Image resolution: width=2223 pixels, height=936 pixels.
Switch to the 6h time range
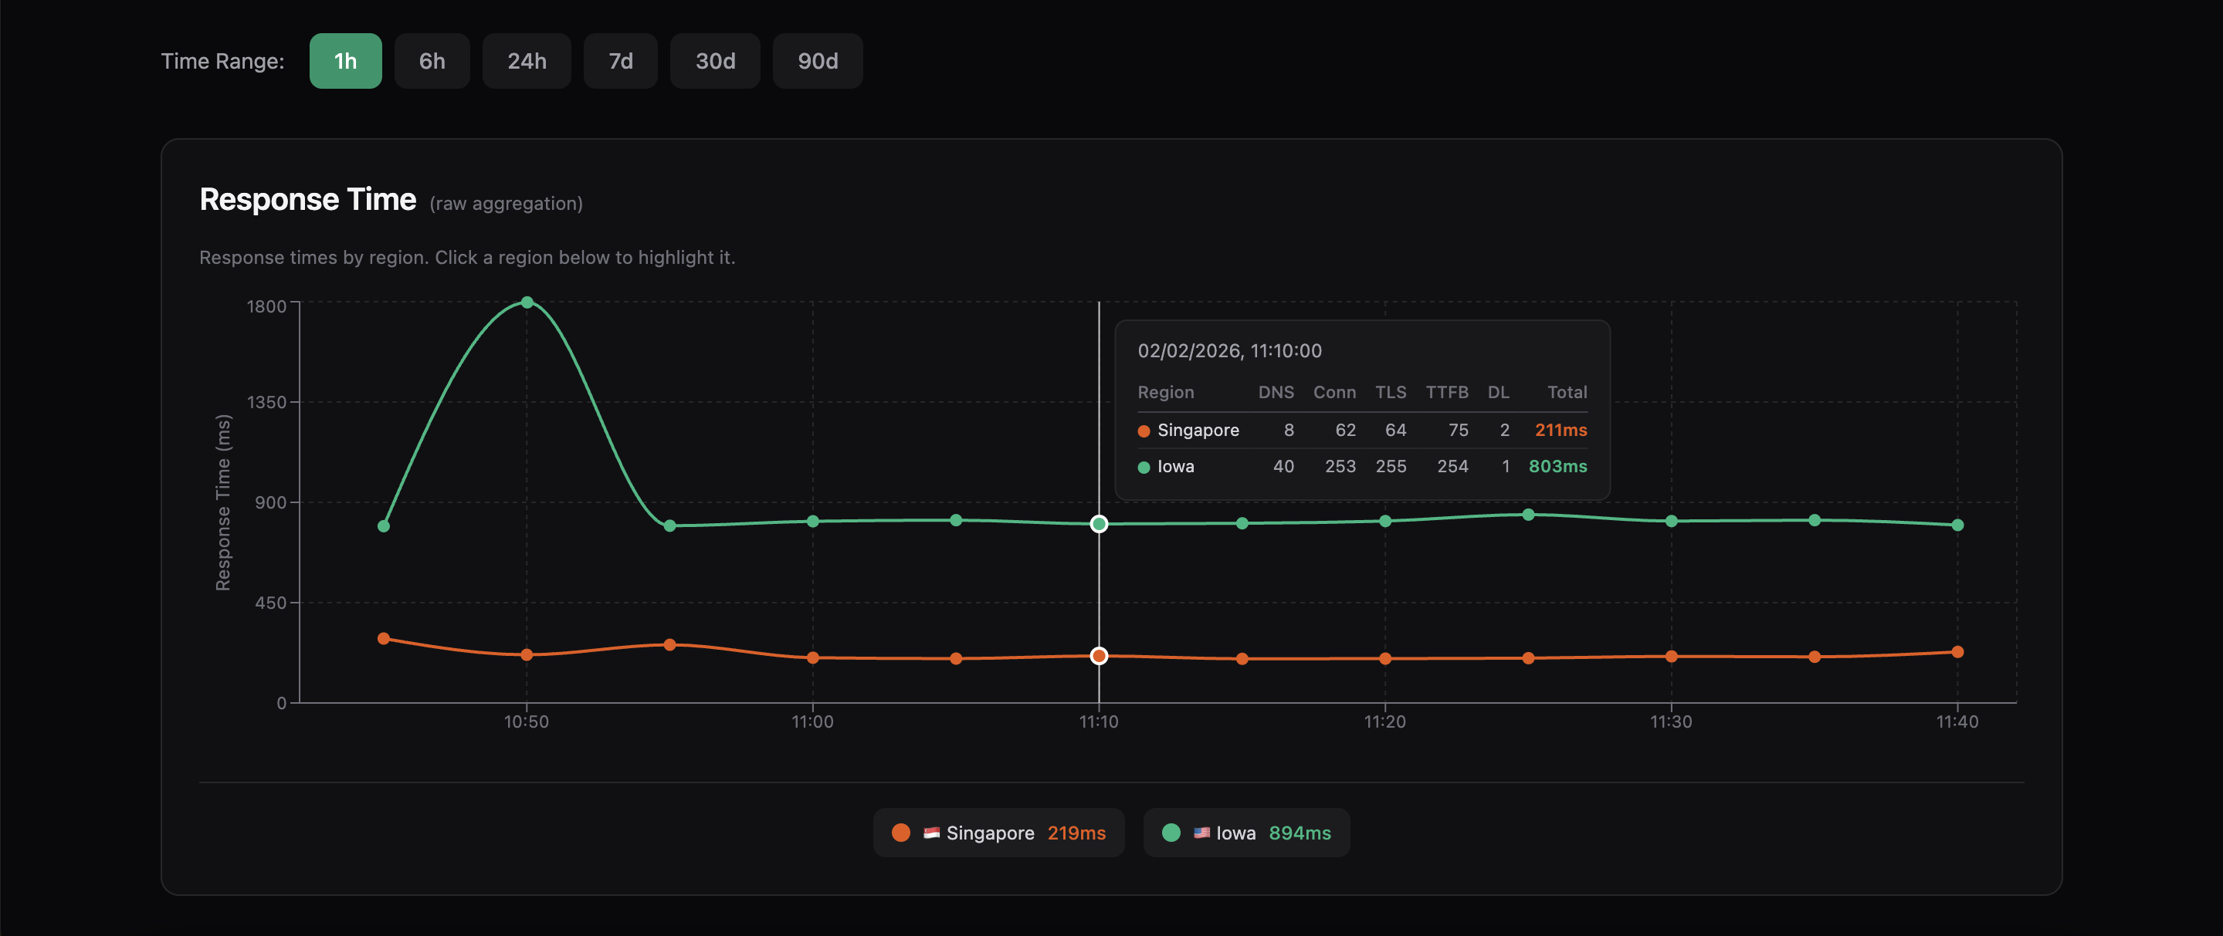[432, 61]
